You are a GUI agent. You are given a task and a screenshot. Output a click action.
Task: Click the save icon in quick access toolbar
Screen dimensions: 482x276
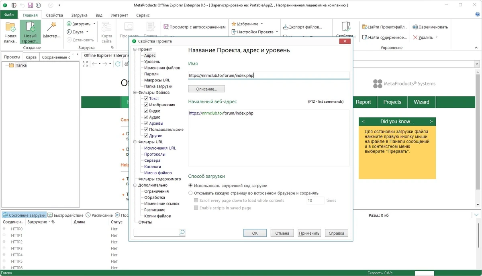tap(30, 5)
